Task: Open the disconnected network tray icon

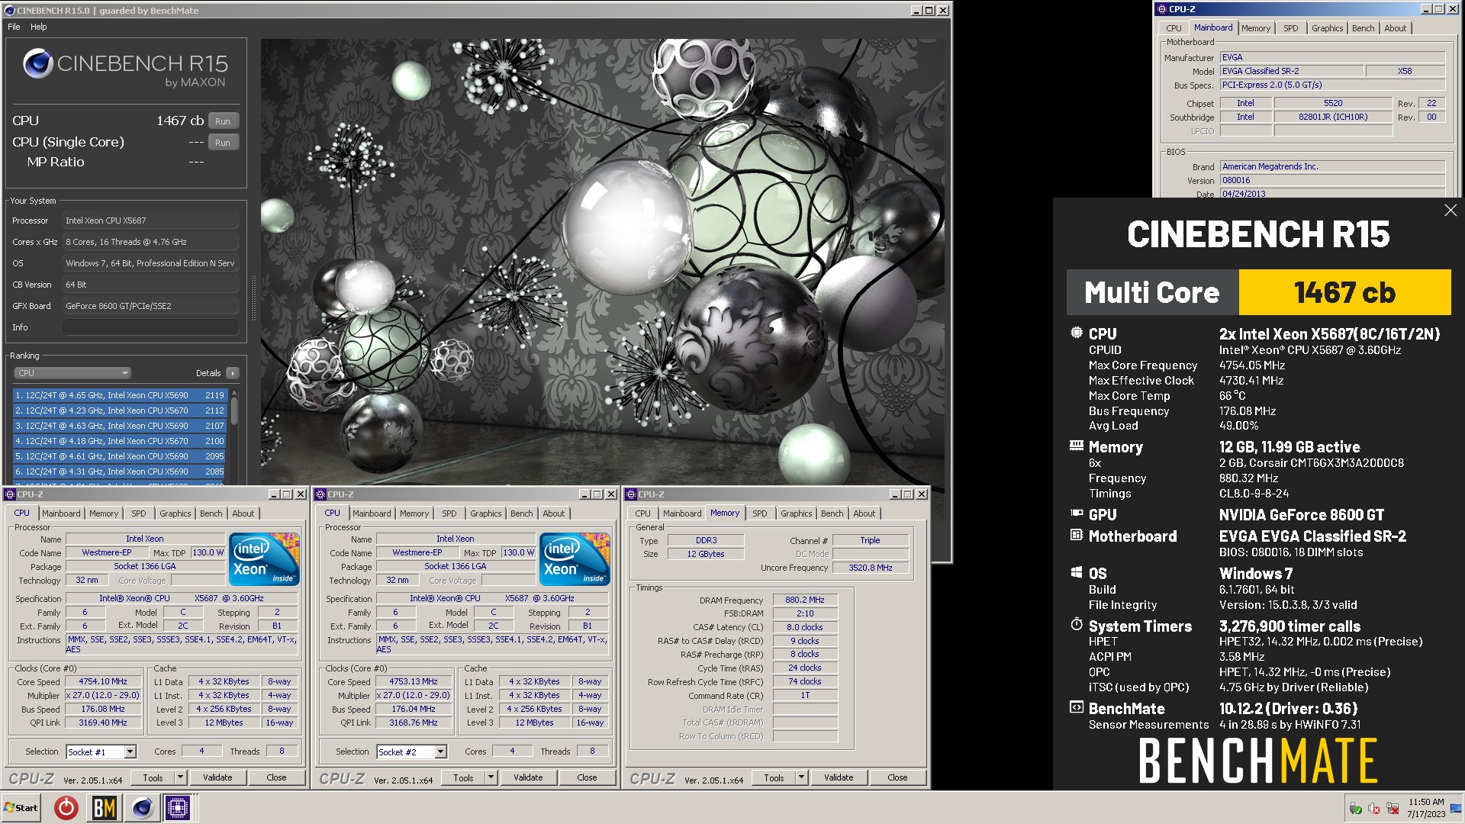Action: click(x=1393, y=809)
